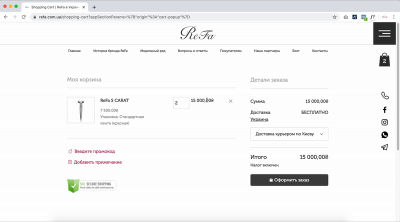Go back in browser history
The width and height of the screenshot is (400, 222).
tap(6, 17)
